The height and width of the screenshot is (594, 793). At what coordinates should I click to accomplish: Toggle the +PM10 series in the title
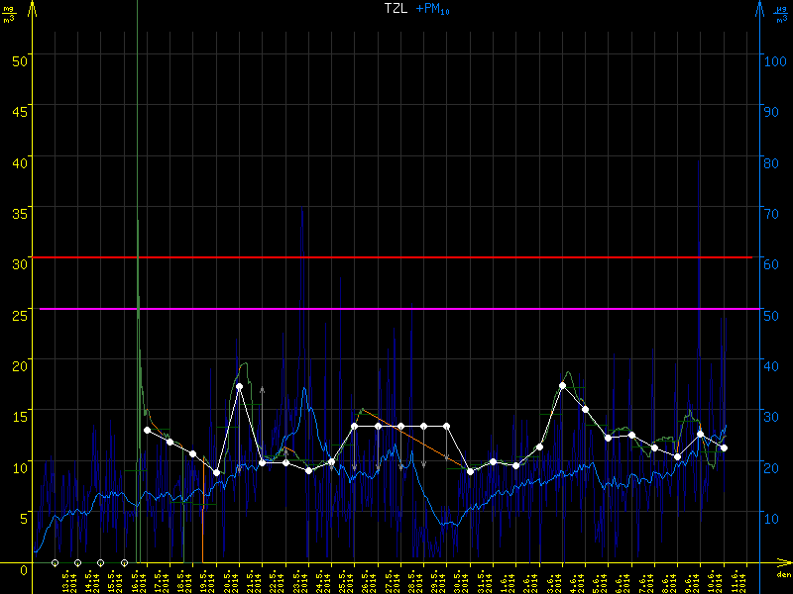428,9
